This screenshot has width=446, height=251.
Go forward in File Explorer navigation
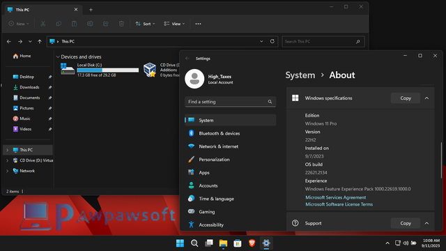click(x=20, y=42)
